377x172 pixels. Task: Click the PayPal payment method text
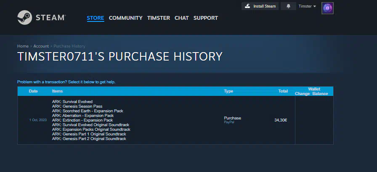click(229, 122)
